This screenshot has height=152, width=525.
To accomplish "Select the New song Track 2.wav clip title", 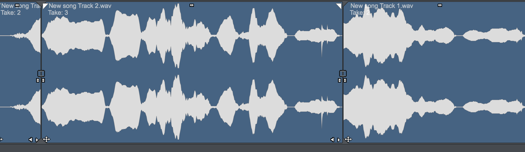I will [x=80, y=6].
